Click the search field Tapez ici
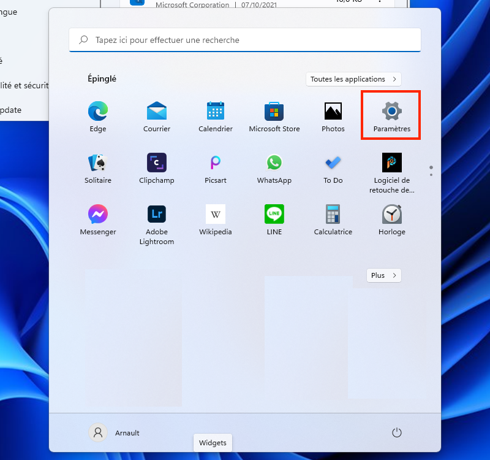The image size is (490, 460). 244,40
